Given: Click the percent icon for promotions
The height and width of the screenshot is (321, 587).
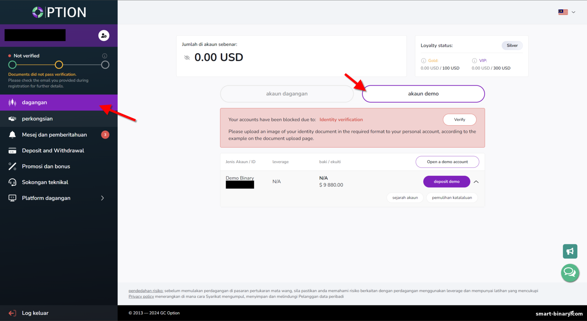Looking at the screenshot, I should 13,166.
